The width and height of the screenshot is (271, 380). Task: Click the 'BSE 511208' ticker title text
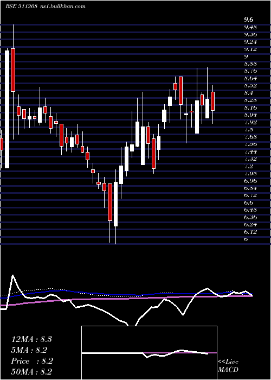(21, 7)
